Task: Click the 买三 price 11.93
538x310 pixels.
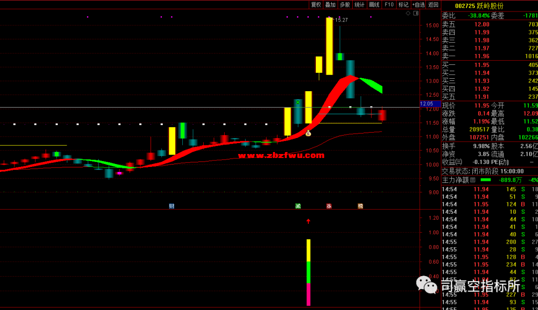Action: coord(482,81)
